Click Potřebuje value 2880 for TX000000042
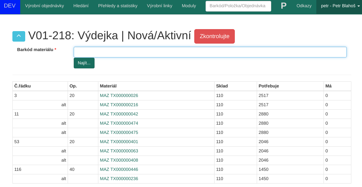The height and width of the screenshot is (187, 362). pos(264,114)
